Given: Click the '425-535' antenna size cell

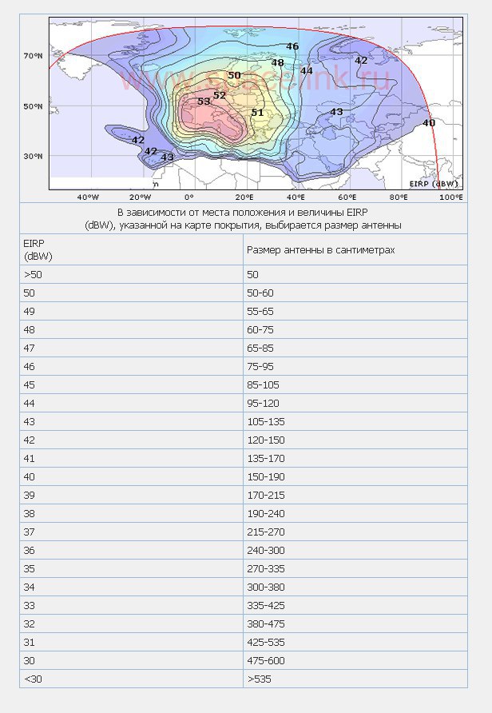Looking at the screenshot, I should point(355,642).
